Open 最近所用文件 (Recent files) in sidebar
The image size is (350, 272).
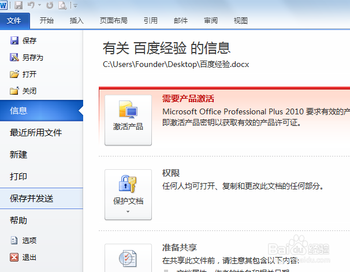click(x=42, y=133)
